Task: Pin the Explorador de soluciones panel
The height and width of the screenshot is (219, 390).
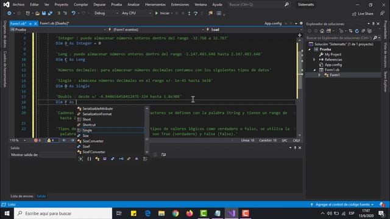Action: (373, 24)
